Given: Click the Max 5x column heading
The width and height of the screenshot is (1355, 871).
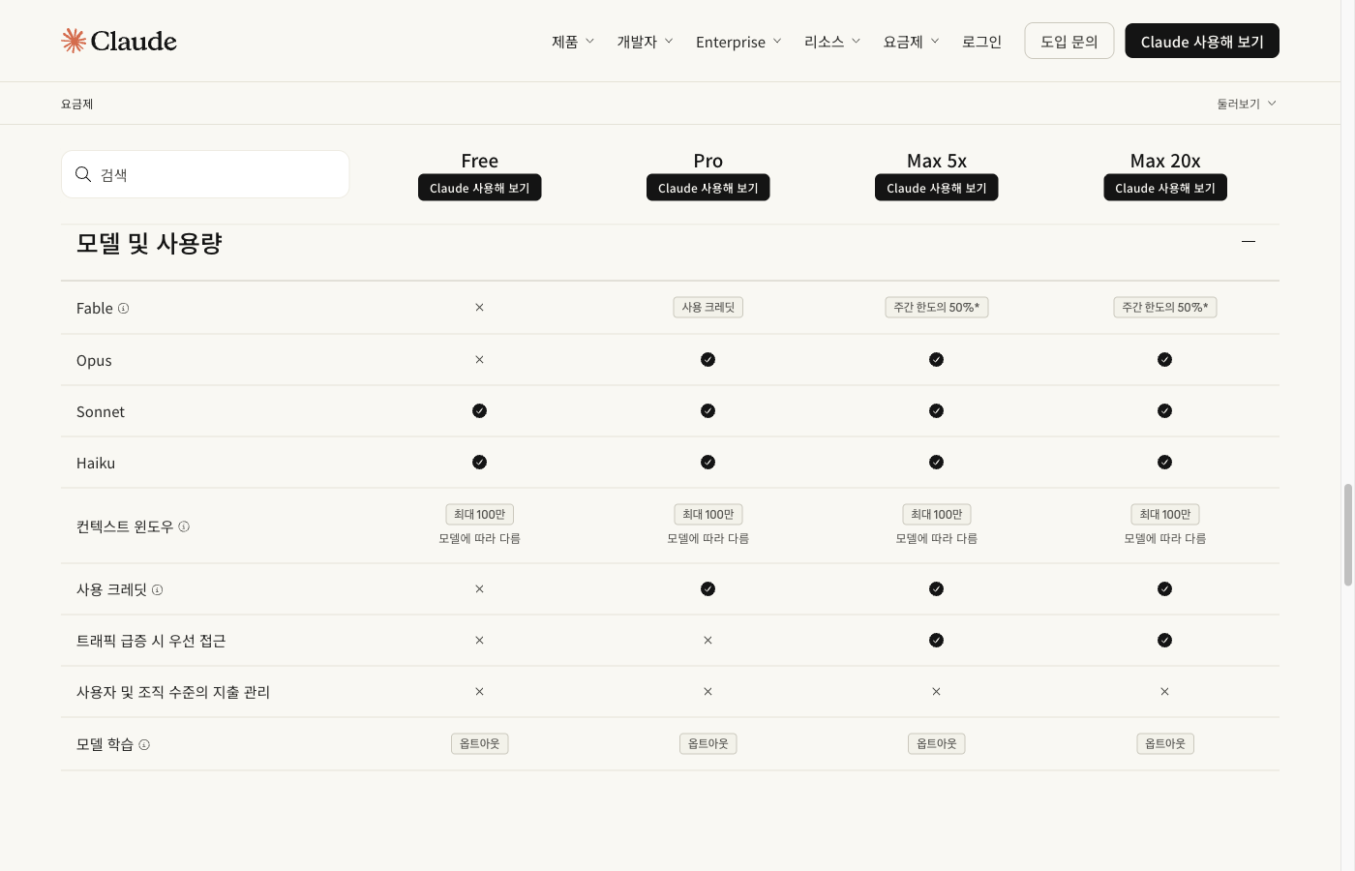Looking at the screenshot, I should click(x=936, y=161).
